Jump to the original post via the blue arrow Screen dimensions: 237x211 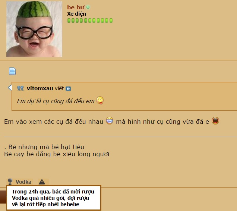(68, 89)
